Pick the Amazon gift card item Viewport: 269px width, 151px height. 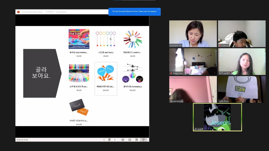(79, 107)
